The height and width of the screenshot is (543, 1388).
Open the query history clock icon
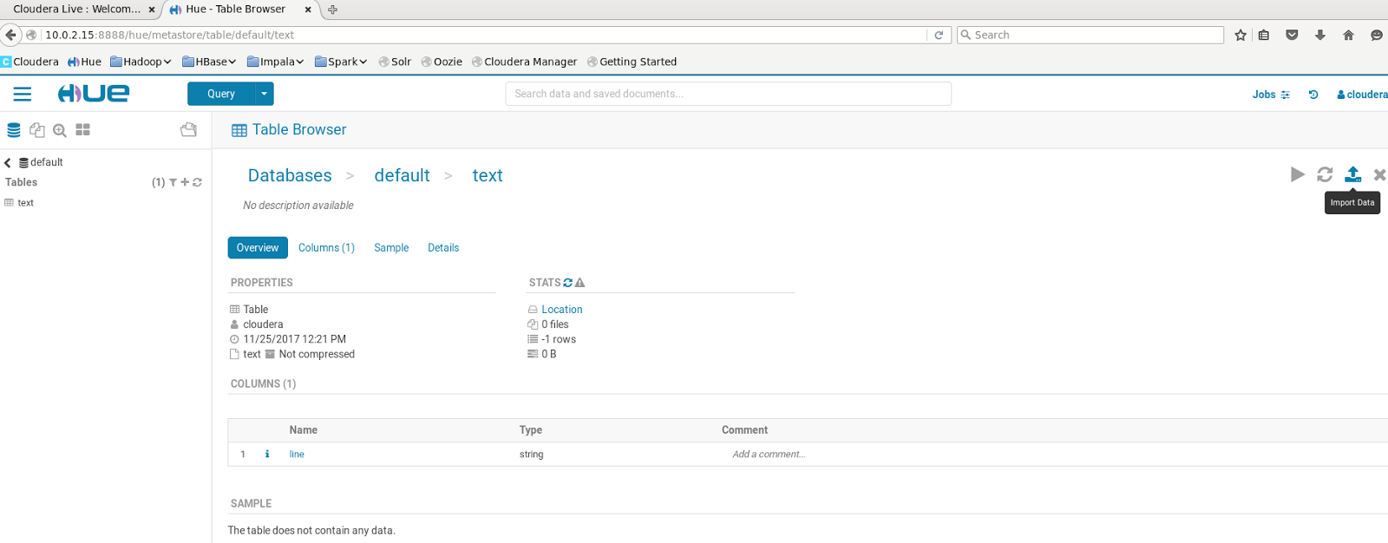tap(1313, 95)
